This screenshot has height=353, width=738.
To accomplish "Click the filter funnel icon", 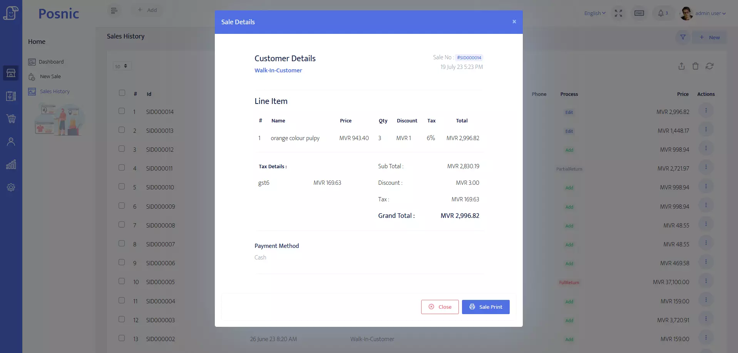I will click(683, 37).
